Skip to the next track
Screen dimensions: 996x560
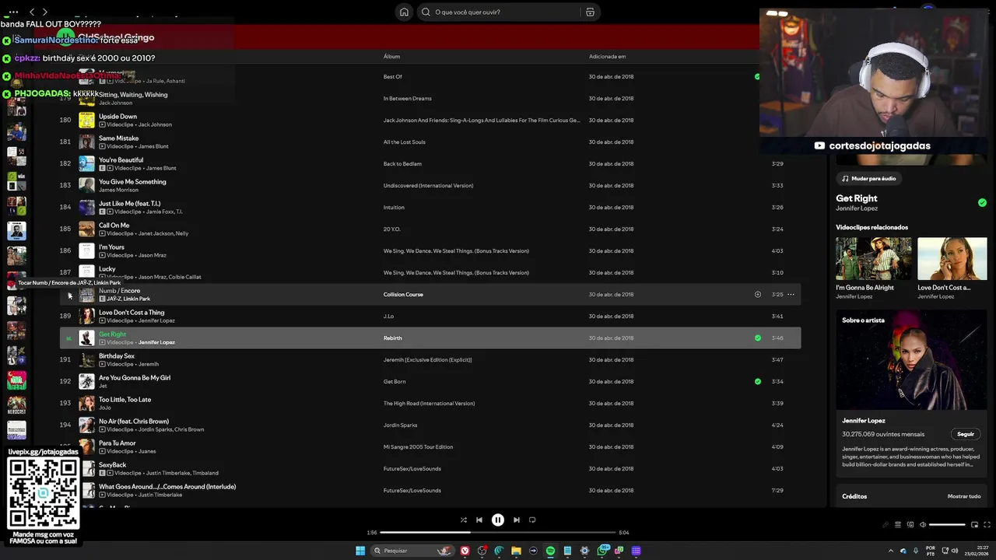[517, 520]
